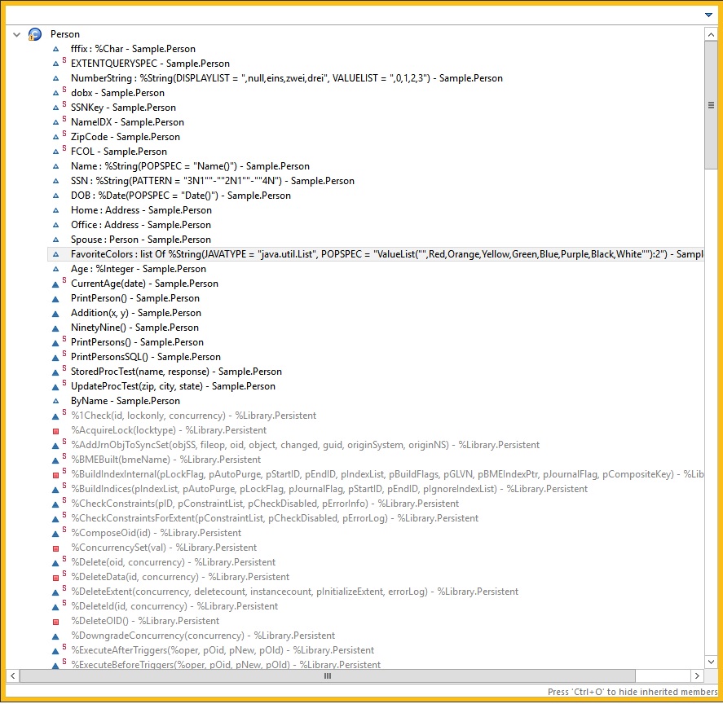Click the icon beside Spouse : Person
This screenshot has height=704, width=723.
(x=55, y=240)
